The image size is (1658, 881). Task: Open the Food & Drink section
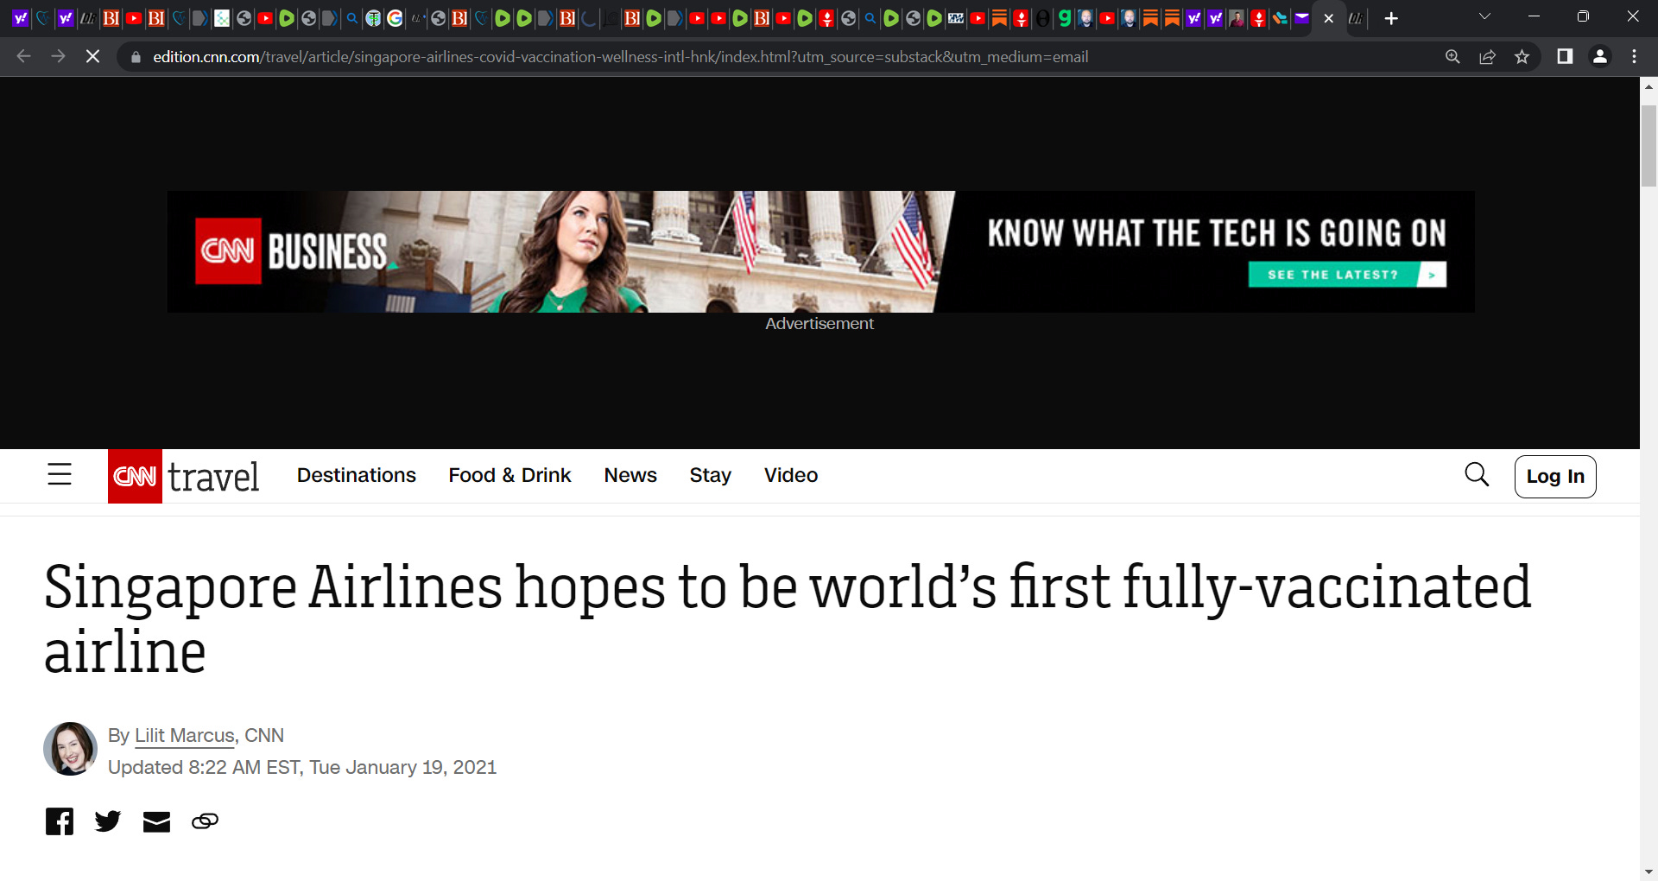(x=509, y=475)
